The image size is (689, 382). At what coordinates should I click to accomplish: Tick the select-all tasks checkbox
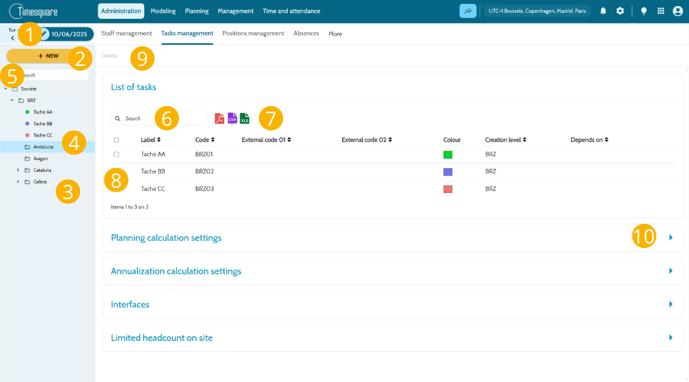(116, 140)
